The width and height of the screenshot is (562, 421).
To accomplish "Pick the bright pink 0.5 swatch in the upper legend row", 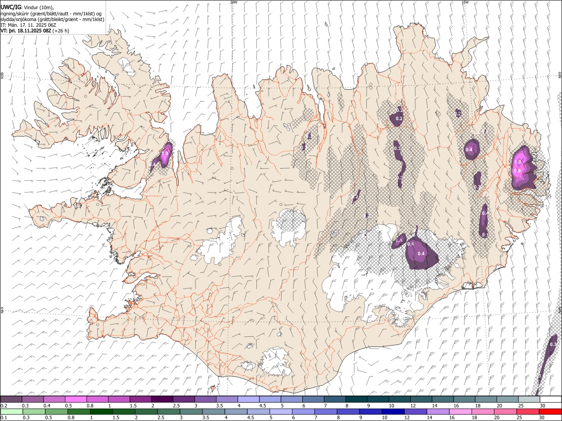I will click(x=76, y=400).
